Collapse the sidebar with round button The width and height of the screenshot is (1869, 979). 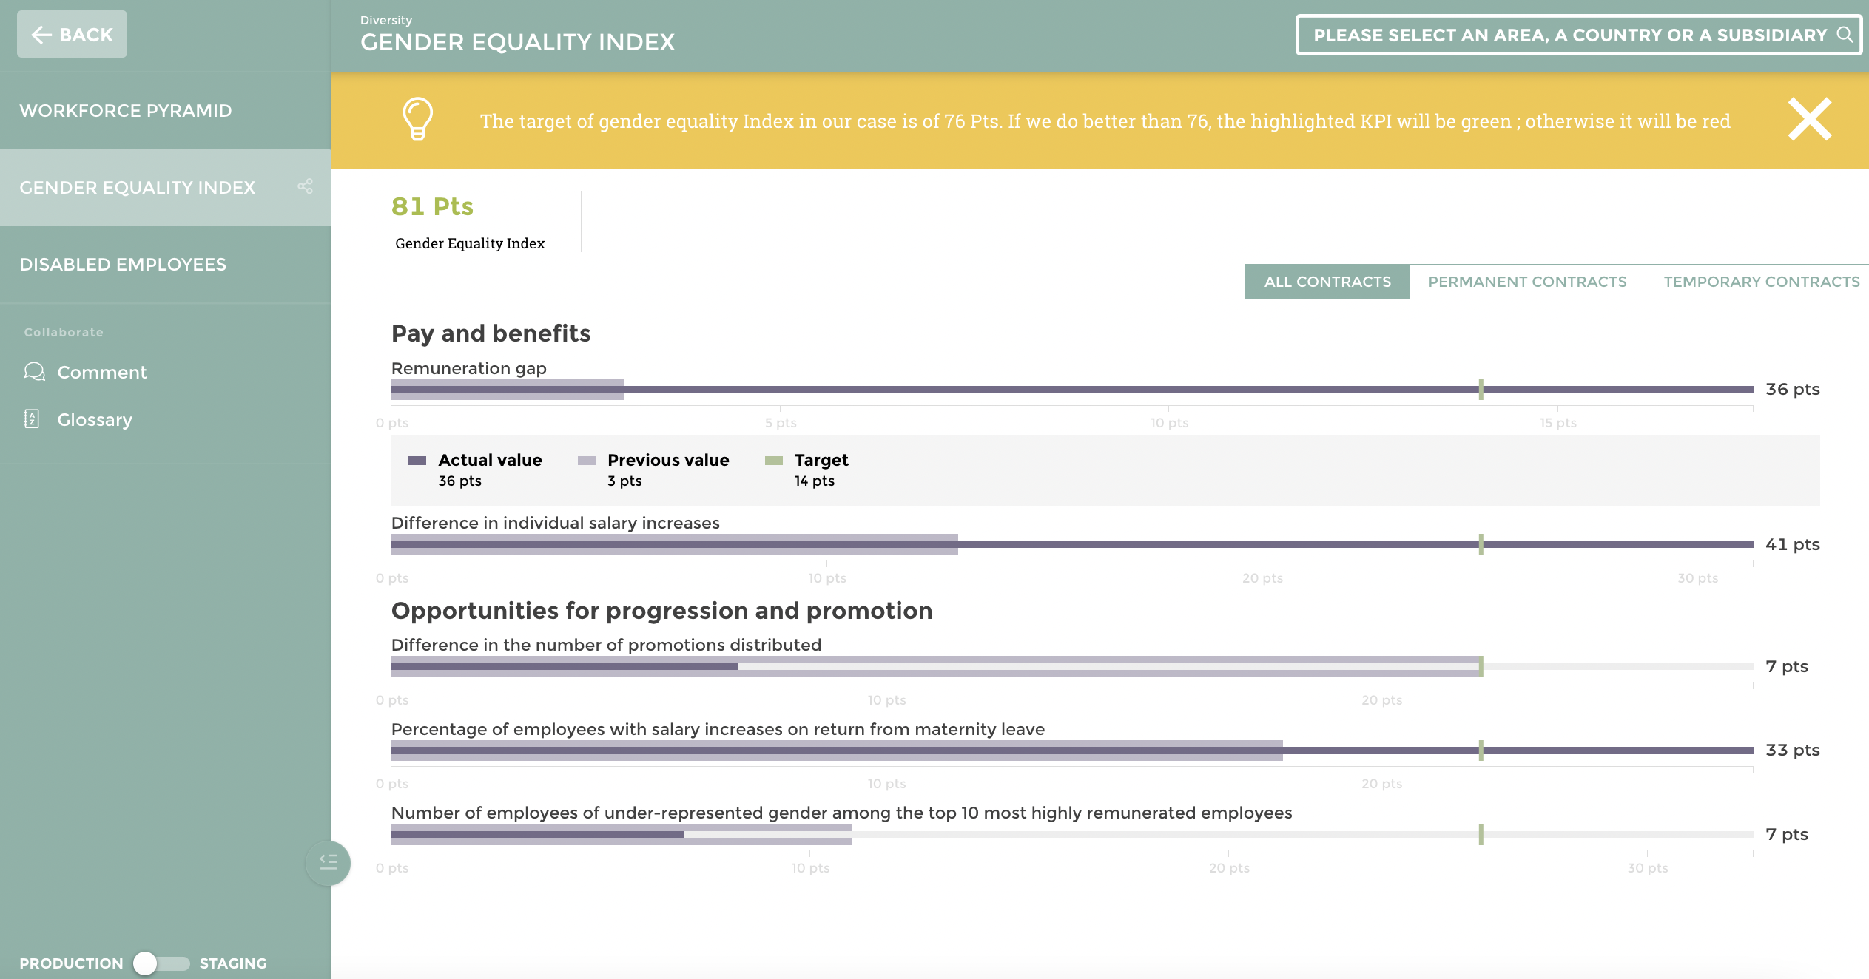pyautogui.click(x=328, y=862)
